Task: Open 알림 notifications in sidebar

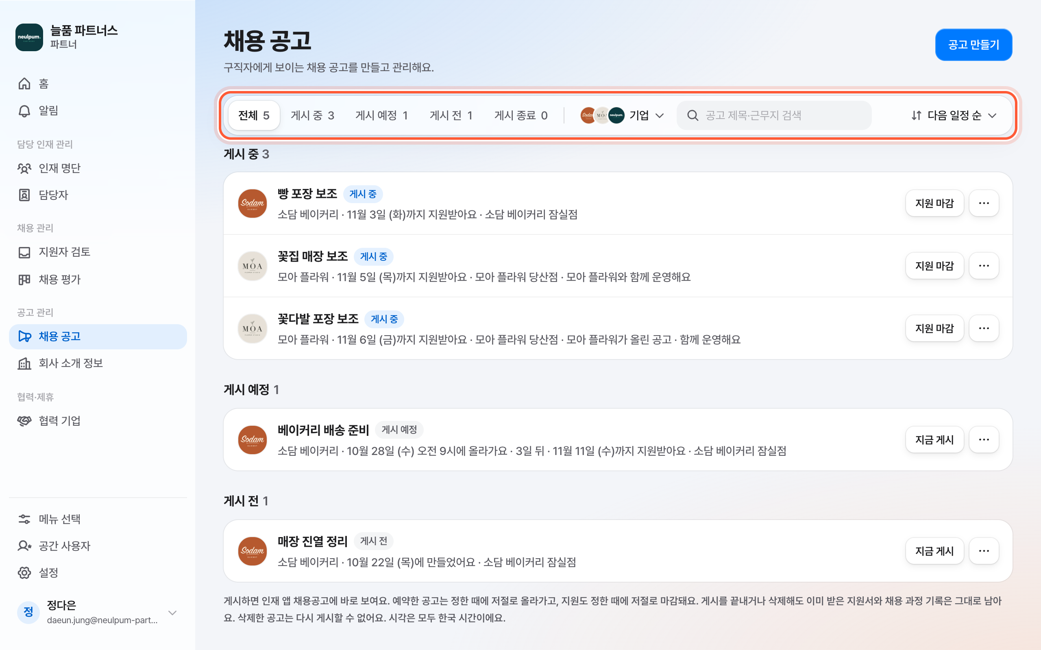Action: pos(98,110)
